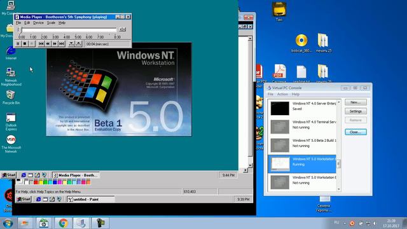This screenshot has width=407, height=229.
Task: Select the Outlook Express desktop icon
Action: [11, 121]
